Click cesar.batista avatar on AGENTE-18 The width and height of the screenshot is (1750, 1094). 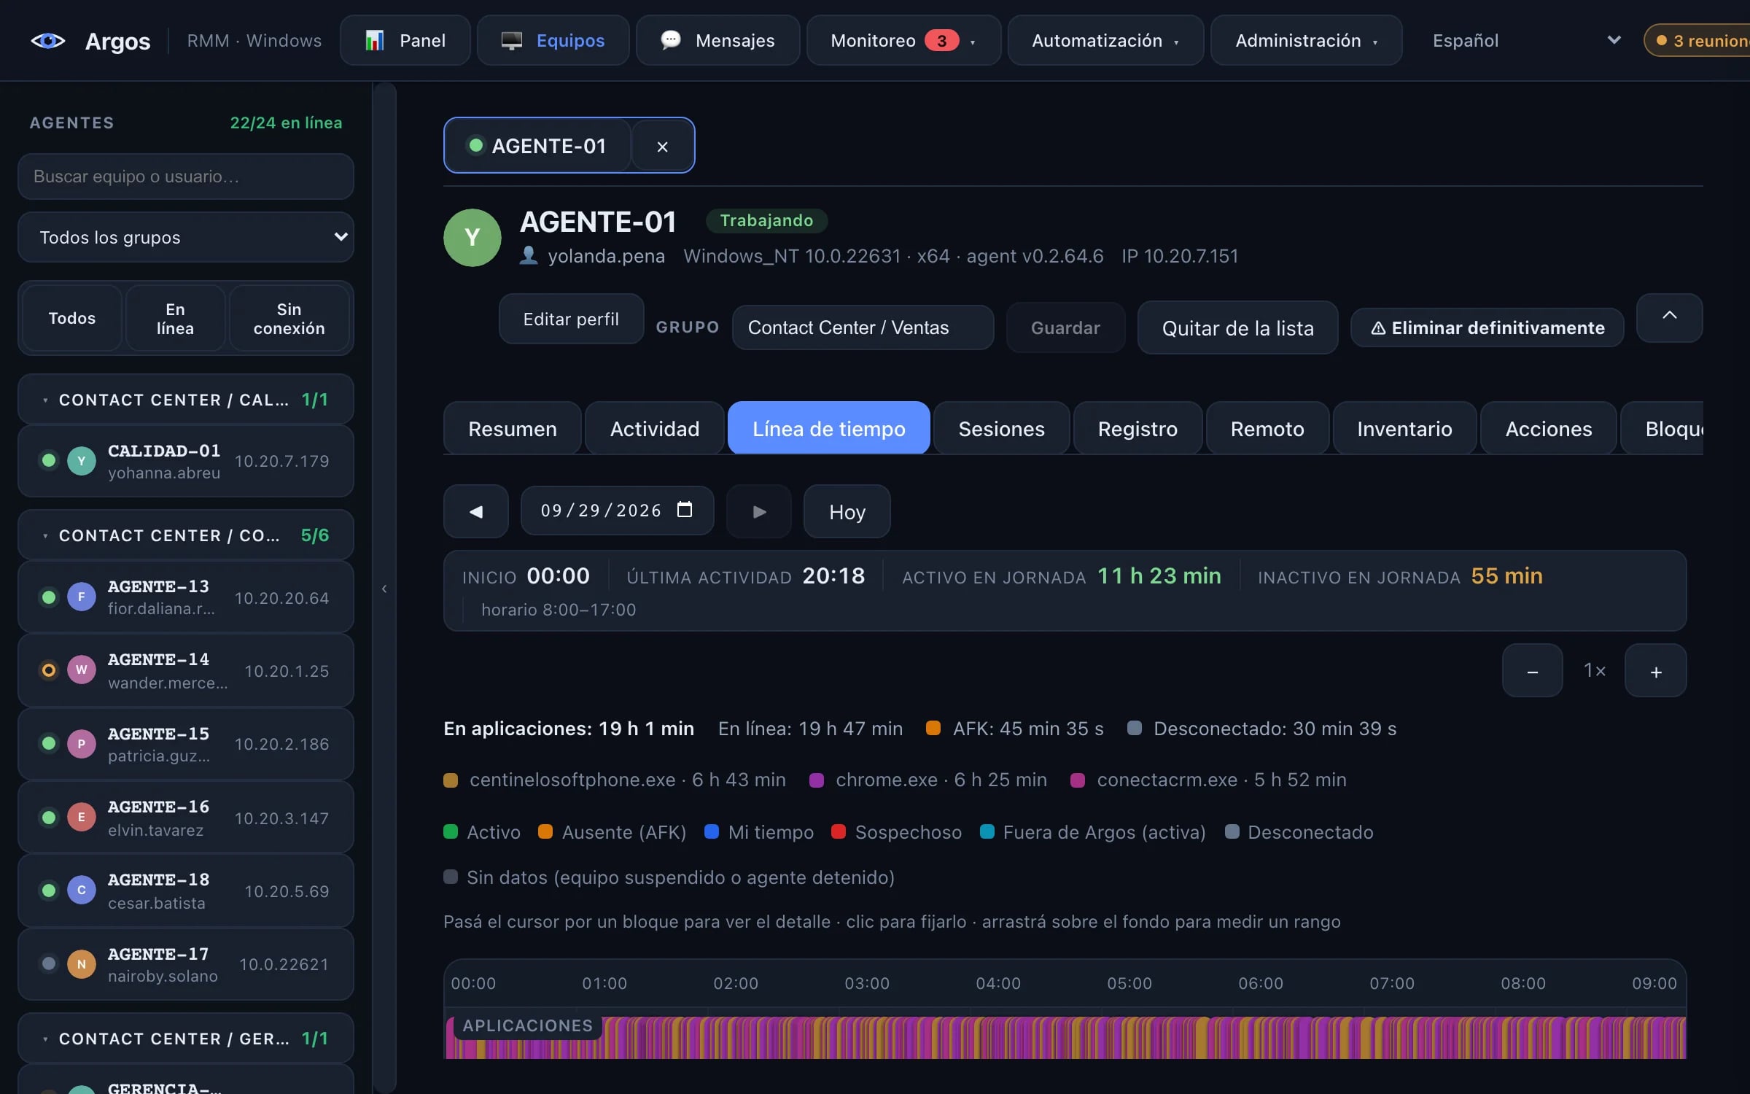[82, 890]
